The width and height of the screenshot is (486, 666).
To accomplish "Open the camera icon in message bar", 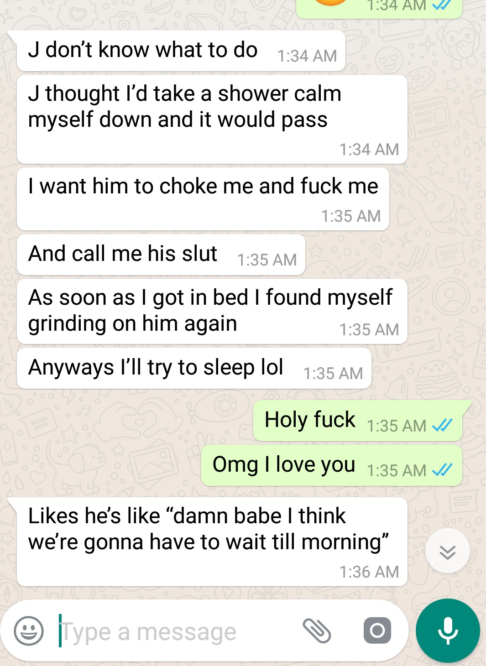I will click(x=377, y=631).
